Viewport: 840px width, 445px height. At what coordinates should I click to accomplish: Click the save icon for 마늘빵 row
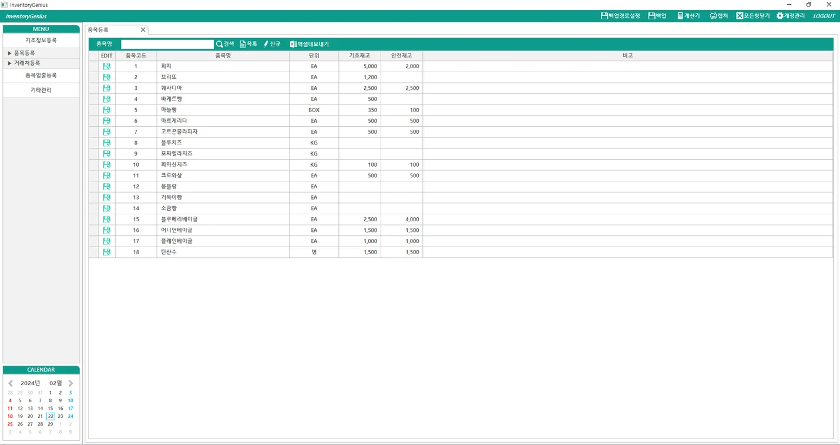click(107, 110)
